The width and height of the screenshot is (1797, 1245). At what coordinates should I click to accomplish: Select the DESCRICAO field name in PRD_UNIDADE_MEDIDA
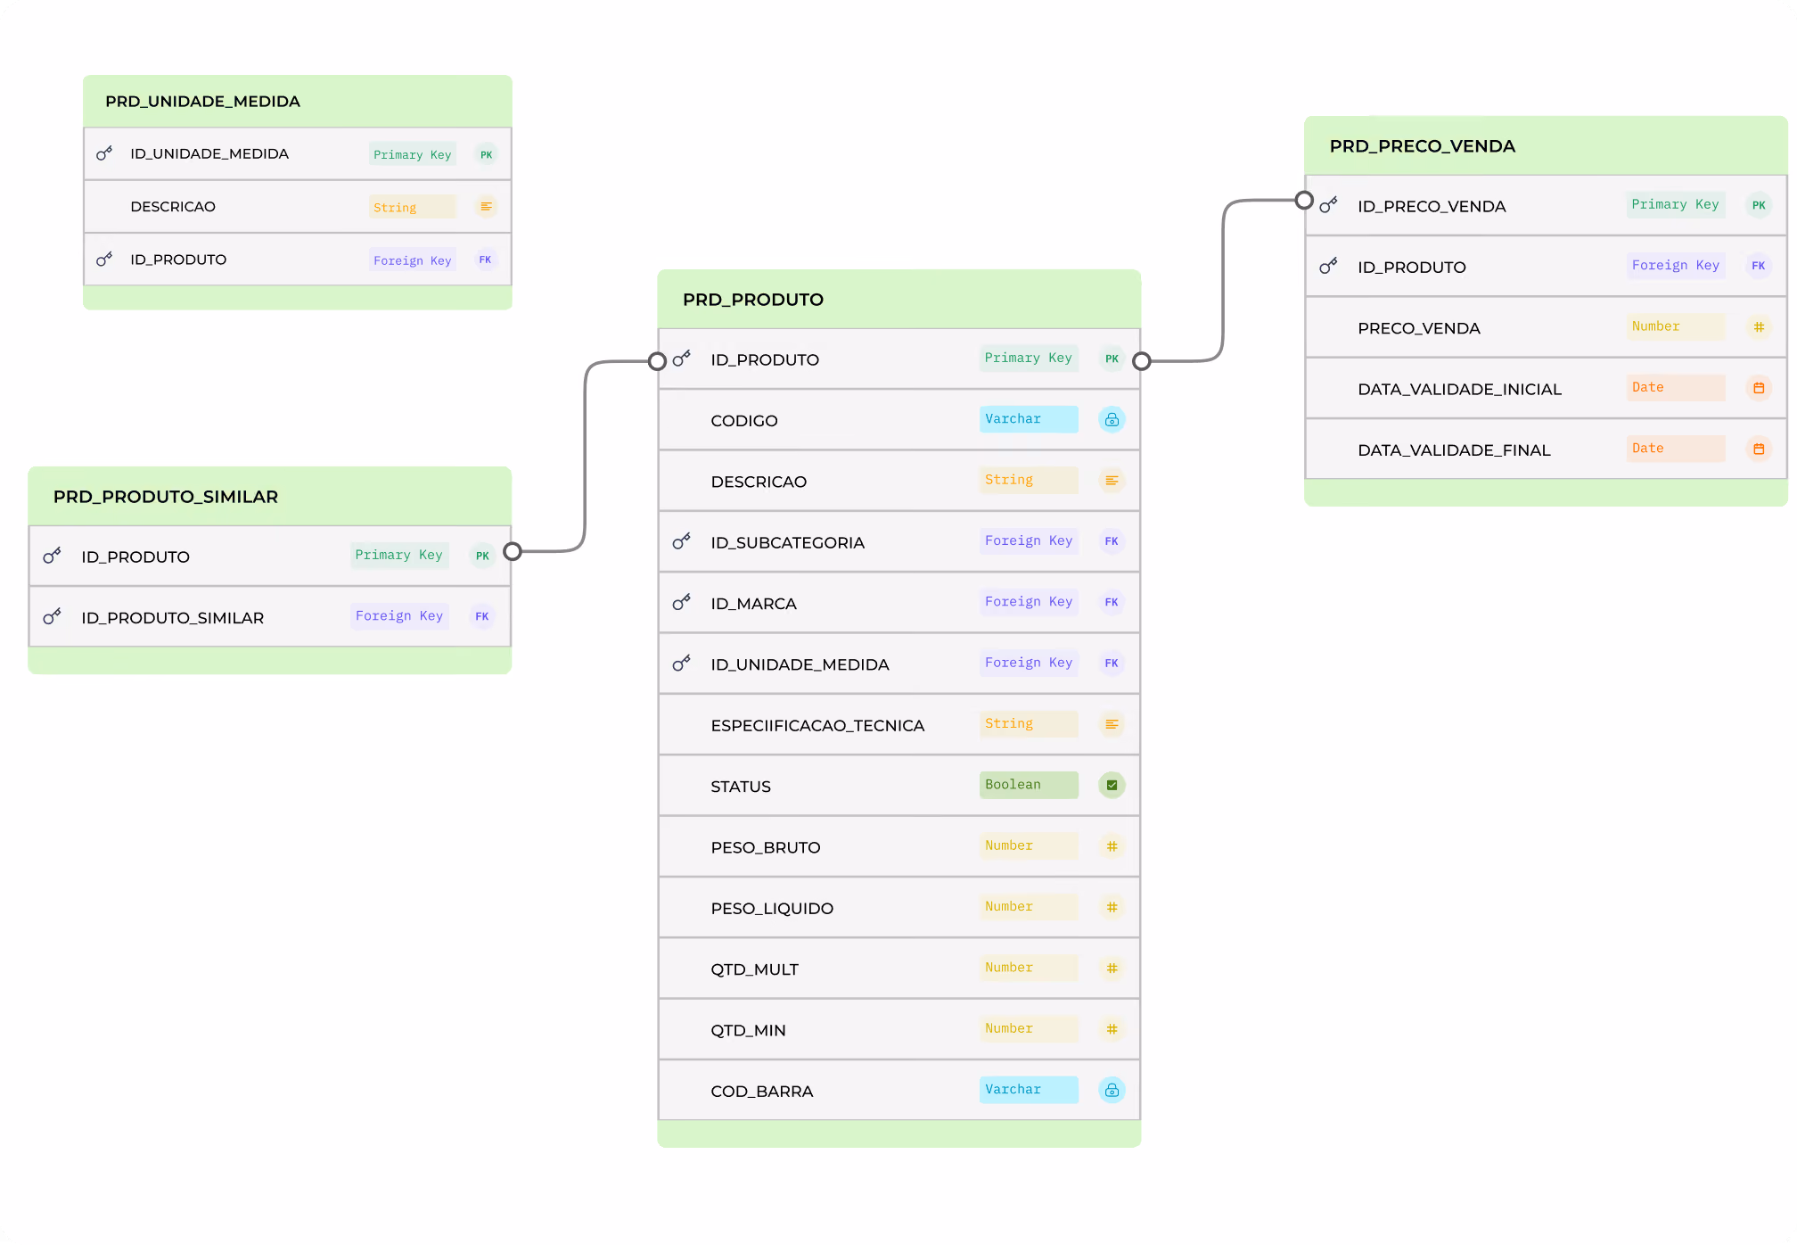pyautogui.click(x=173, y=207)
